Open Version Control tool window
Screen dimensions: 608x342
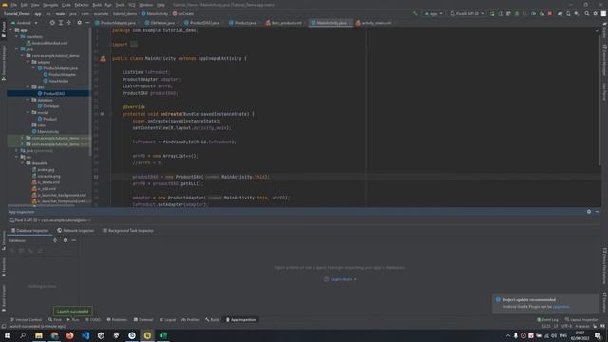[x=26, y=320]
